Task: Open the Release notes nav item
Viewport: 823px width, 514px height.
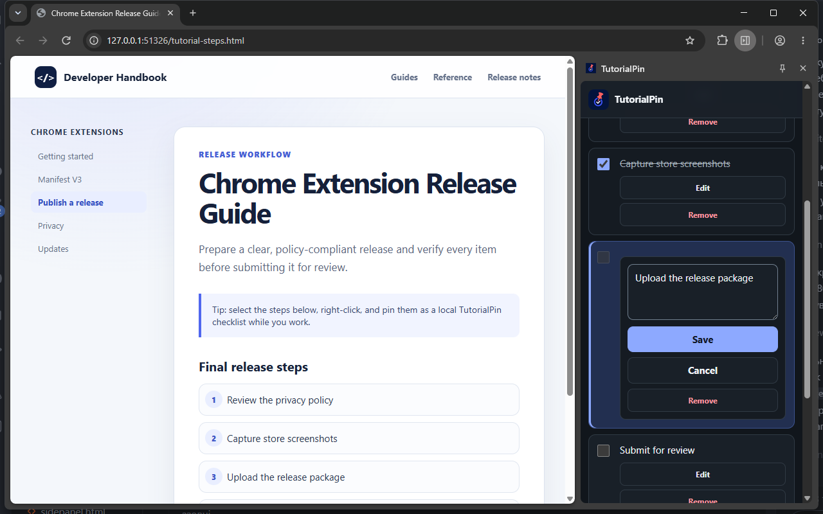Action: click(x=514, y=77)
